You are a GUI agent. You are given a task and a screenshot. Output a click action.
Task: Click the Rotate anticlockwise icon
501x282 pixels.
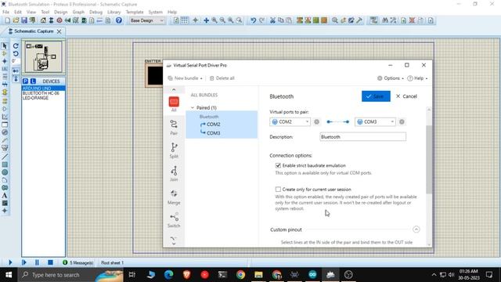click(x=16, y=53)
